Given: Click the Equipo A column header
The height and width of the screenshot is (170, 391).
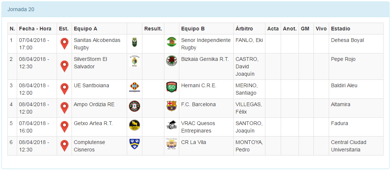Looking at the screenshot, I should point(85,29).
